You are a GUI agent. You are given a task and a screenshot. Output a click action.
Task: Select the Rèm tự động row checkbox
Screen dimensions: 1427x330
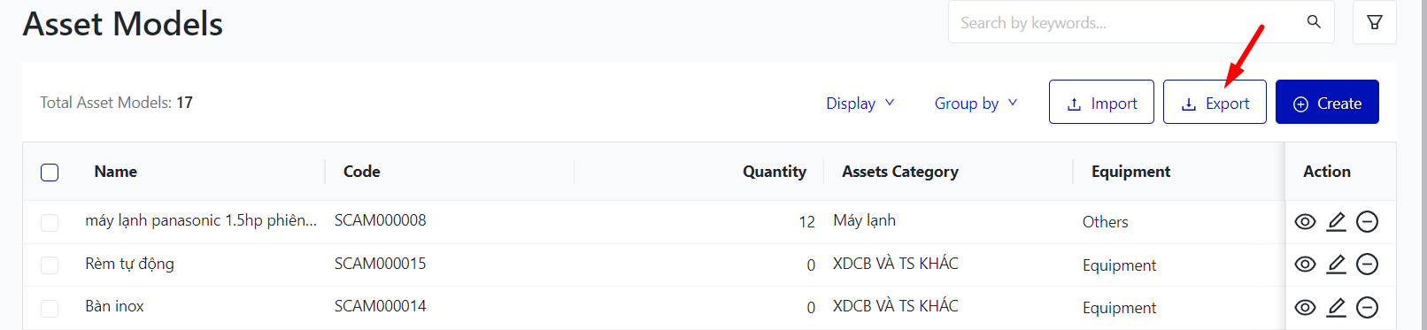click(50, 265)
